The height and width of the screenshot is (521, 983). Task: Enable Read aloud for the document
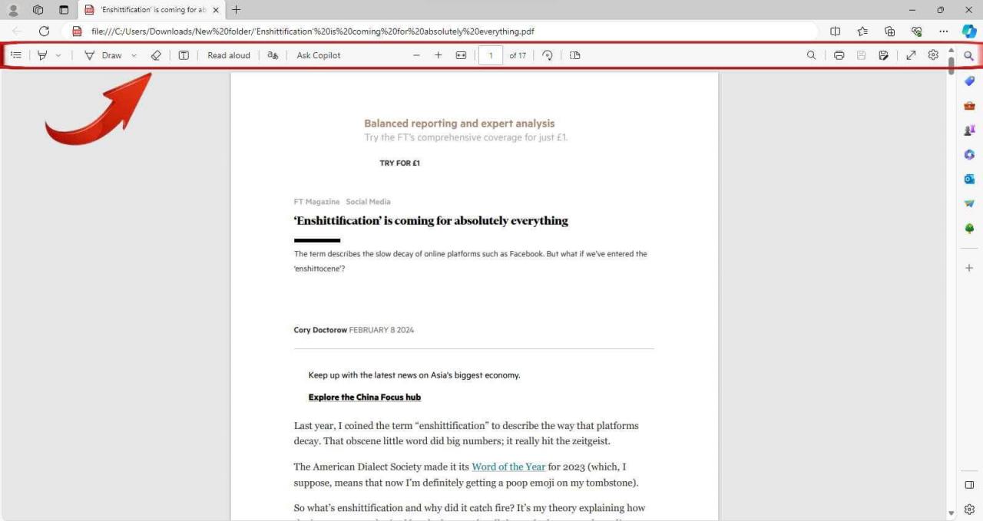pos(228,54)
